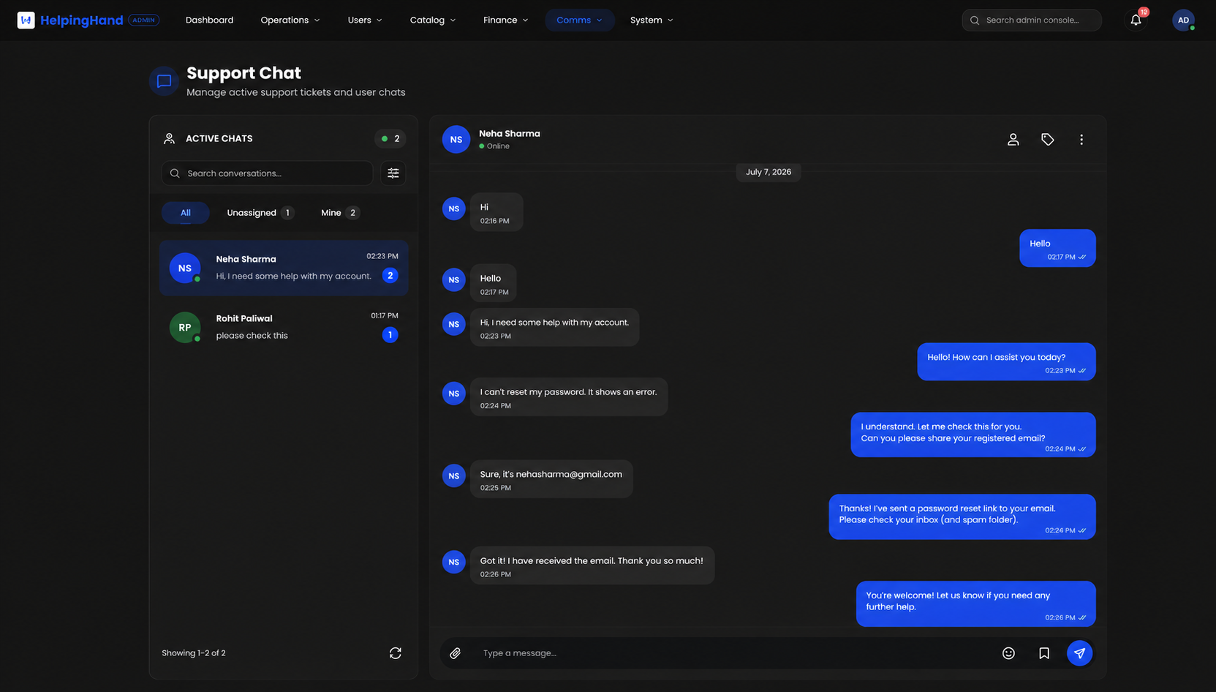Image resolution: width=1216 pixels, height=692 pixels.
Task: Click the search icon in admin console search
Action: (x=975, y=20)
